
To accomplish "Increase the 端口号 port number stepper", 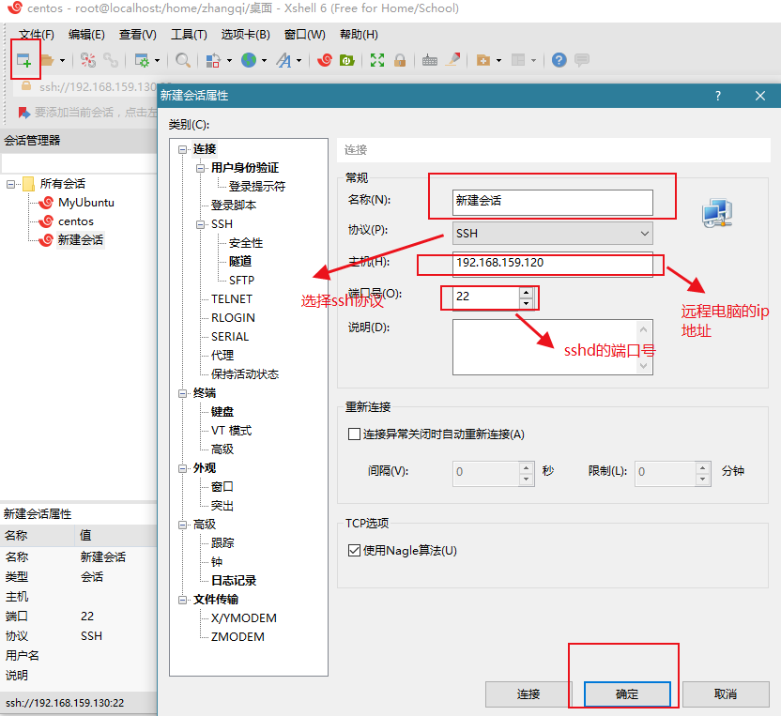I will [x=526, y=292].
